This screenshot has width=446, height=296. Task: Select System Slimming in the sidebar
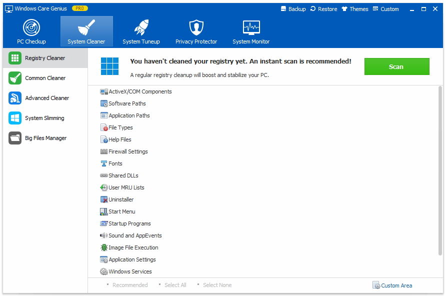point(45,118)
